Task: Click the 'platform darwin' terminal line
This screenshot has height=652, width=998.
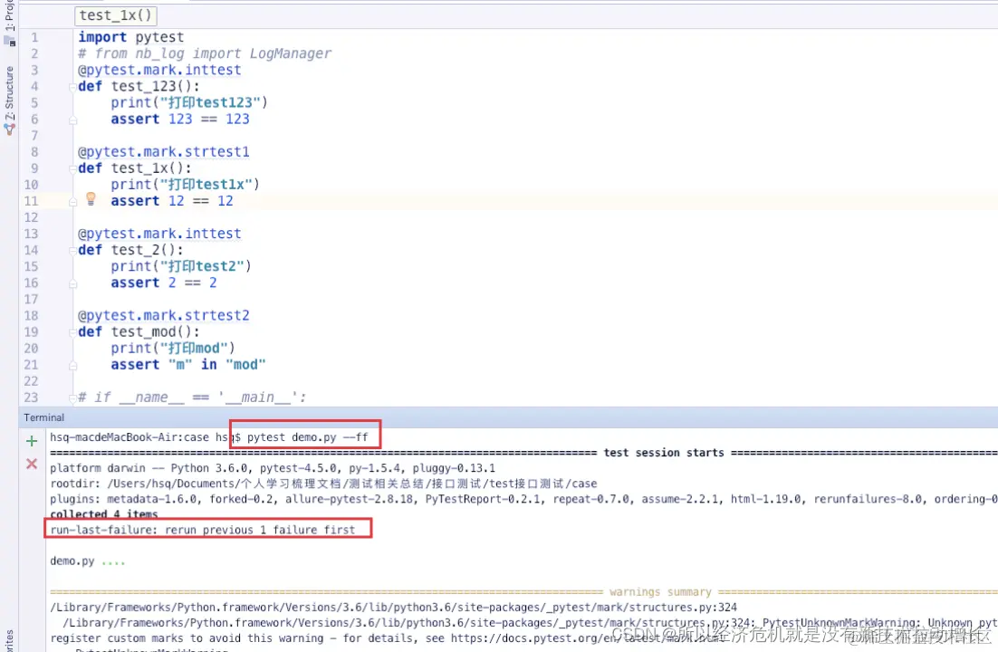Action: point(273,468)
